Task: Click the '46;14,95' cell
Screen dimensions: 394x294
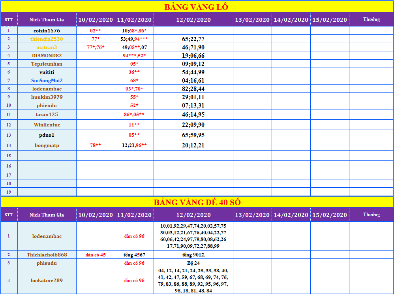Action: tap(193, 115)
